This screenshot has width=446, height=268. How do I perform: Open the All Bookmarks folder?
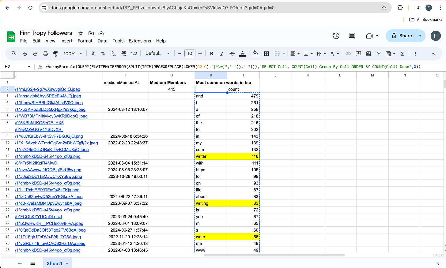(x=426, y=19)
